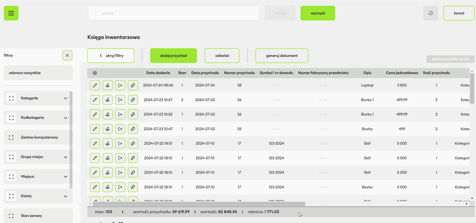Expand the Grupy miejsc dropdown chevron

[x=66, y=157]
